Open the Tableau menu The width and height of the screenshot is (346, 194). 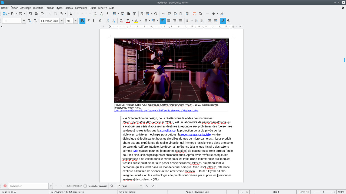pos(69,8)
